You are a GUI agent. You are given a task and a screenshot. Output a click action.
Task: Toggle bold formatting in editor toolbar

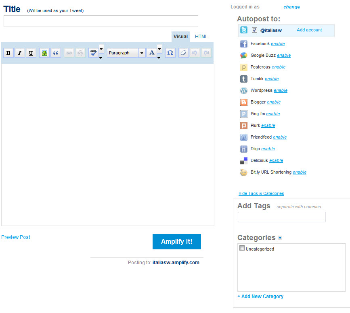point(8,53)
